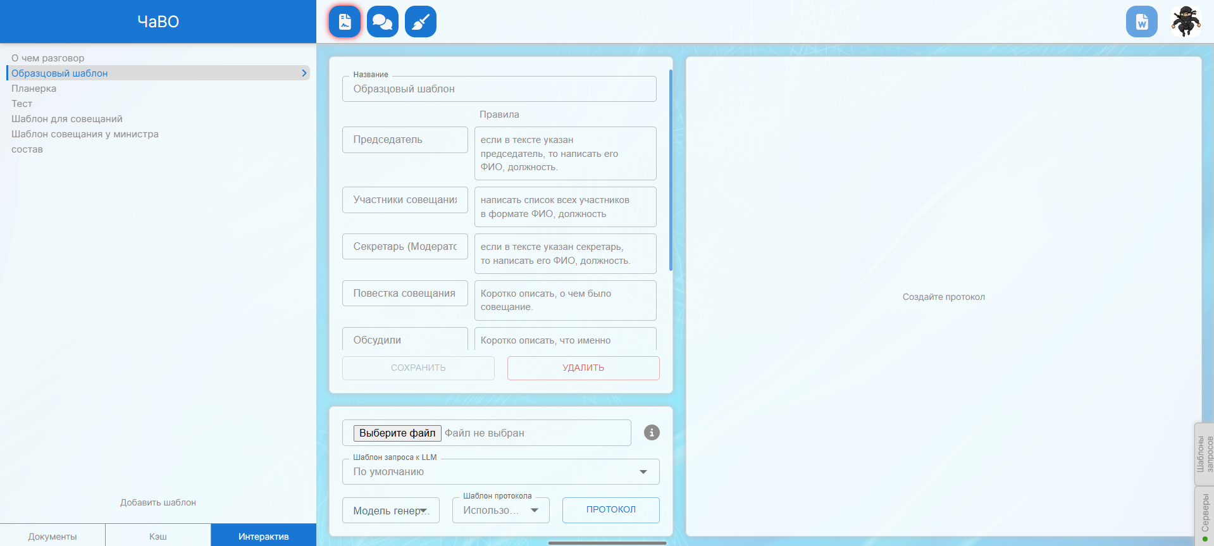The image size is (1214, 546).
Task: Click the protocol document icon in toolbar
Action: [x=345, y=22]
